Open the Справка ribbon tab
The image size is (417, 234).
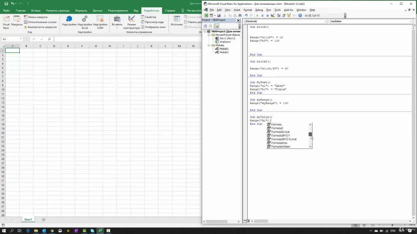click(x=170, y=10)
